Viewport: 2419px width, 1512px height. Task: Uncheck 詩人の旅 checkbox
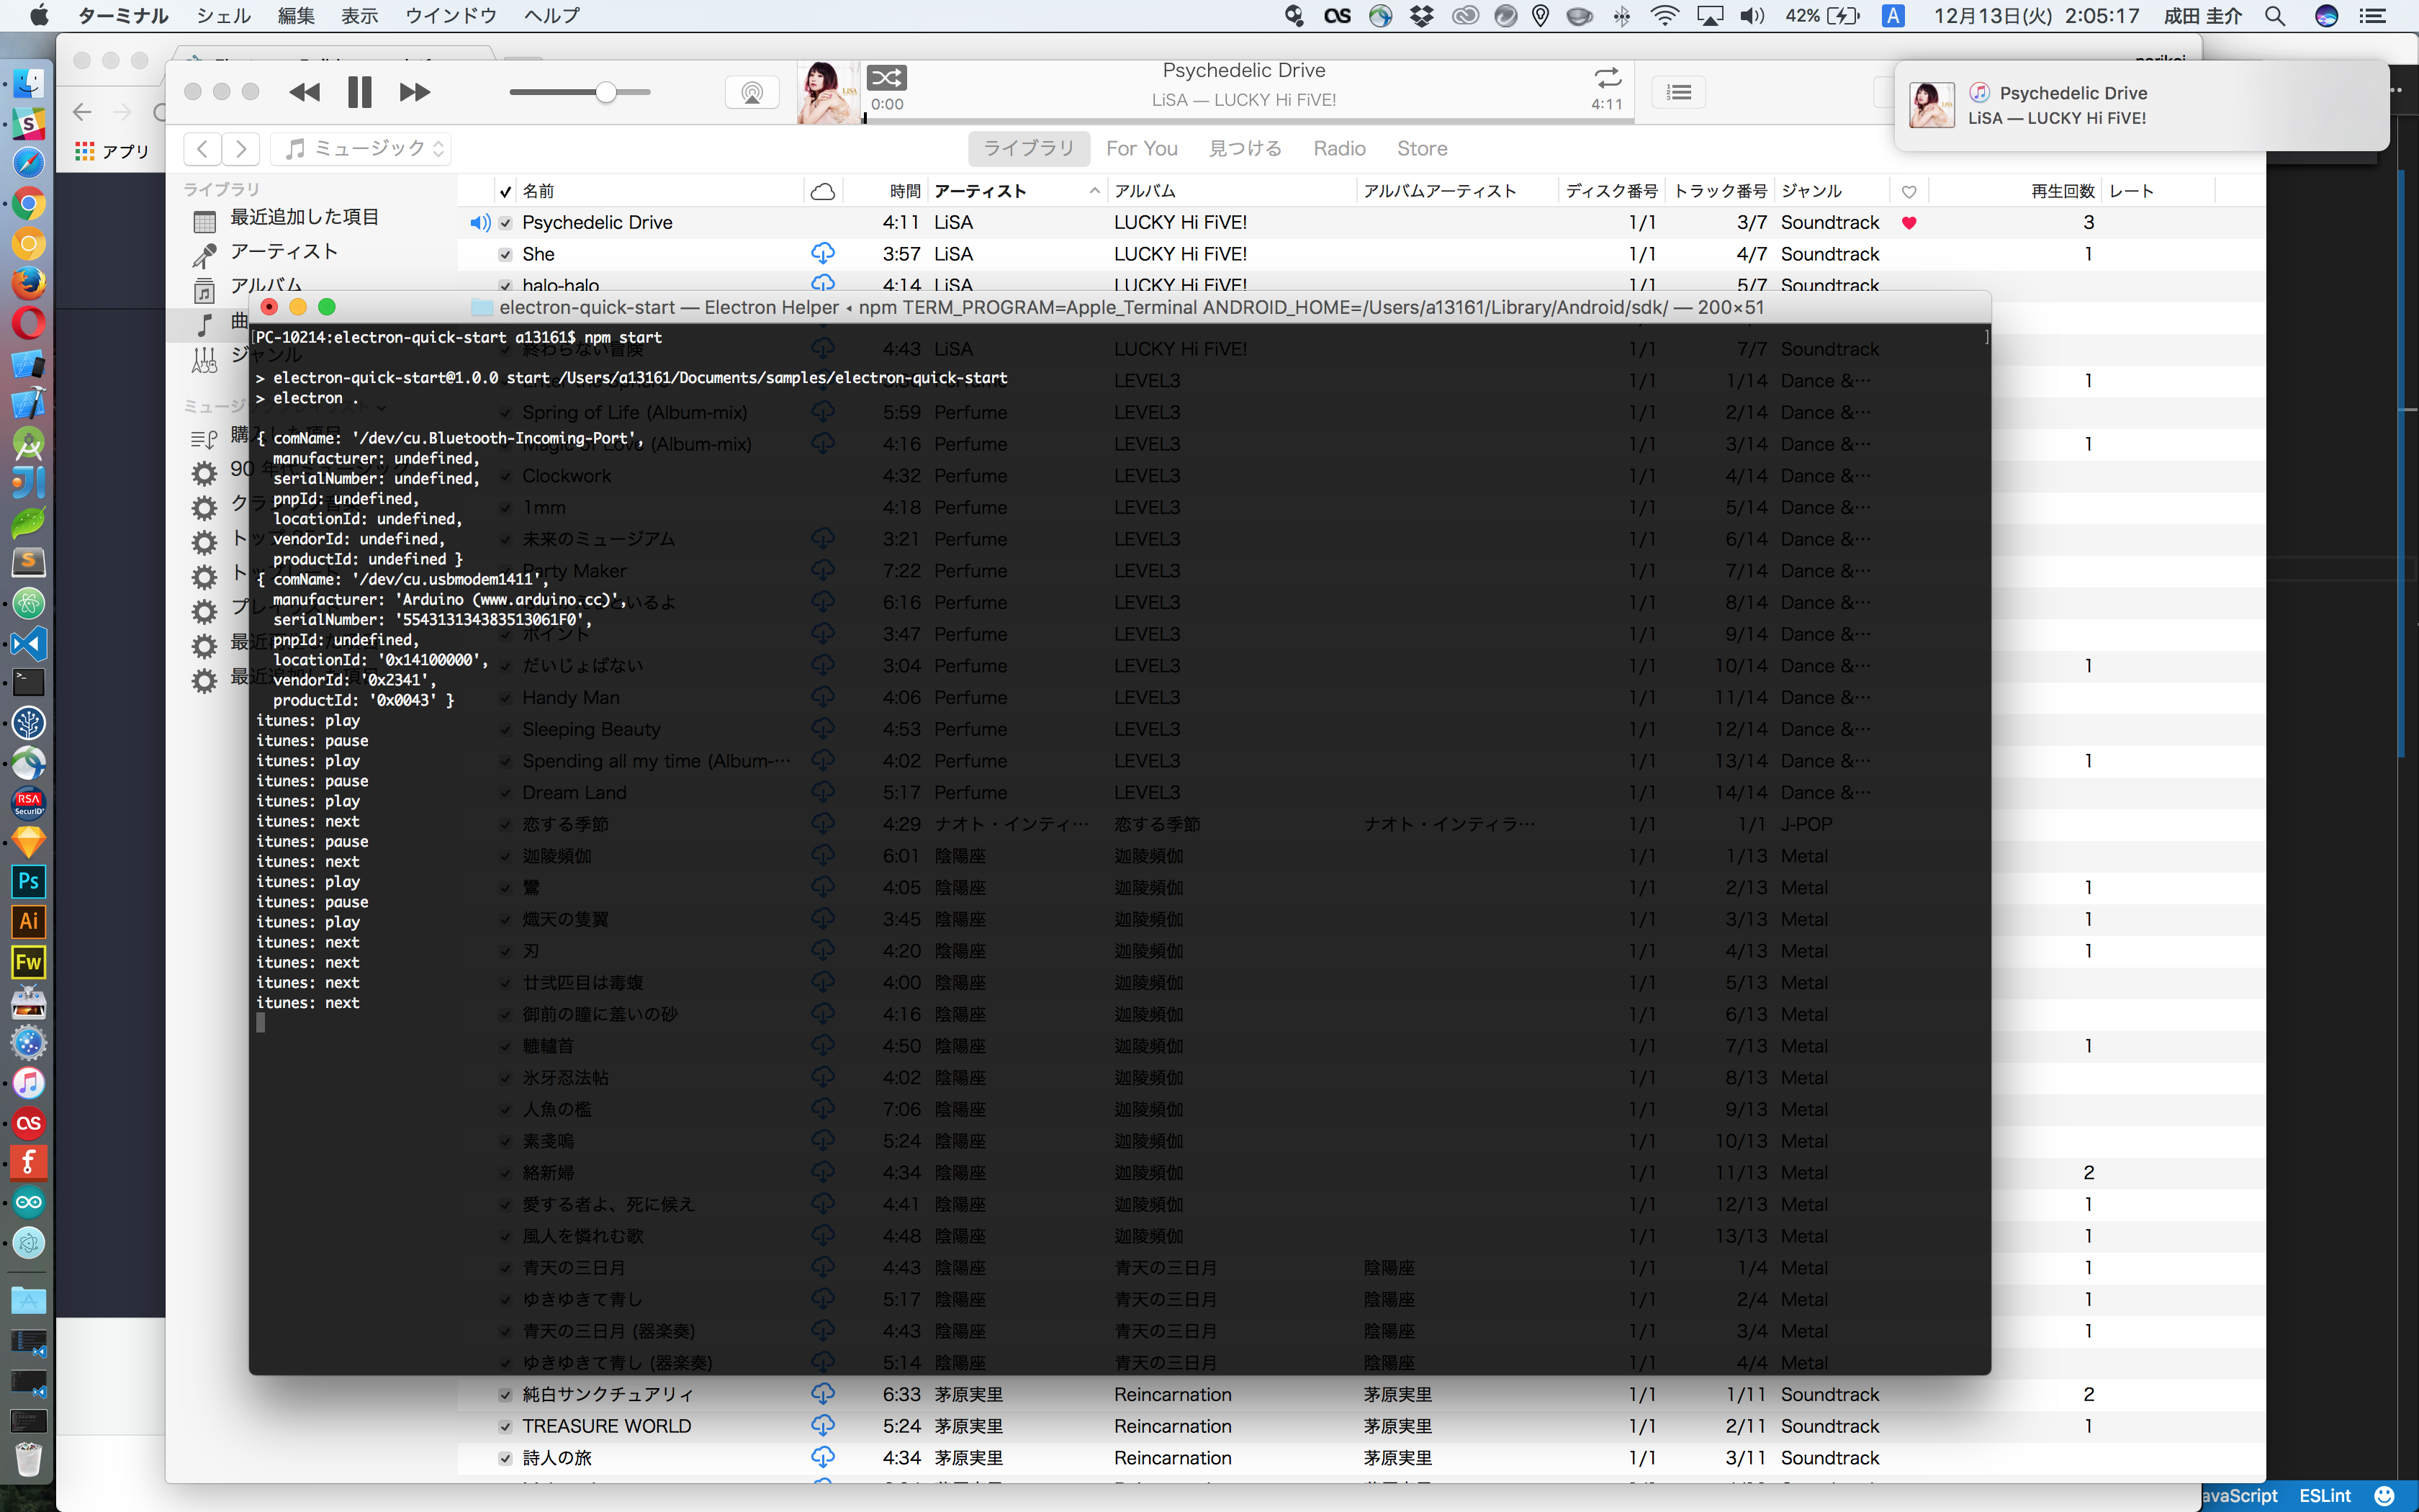pyautogui.click(x=506, y=1458)
